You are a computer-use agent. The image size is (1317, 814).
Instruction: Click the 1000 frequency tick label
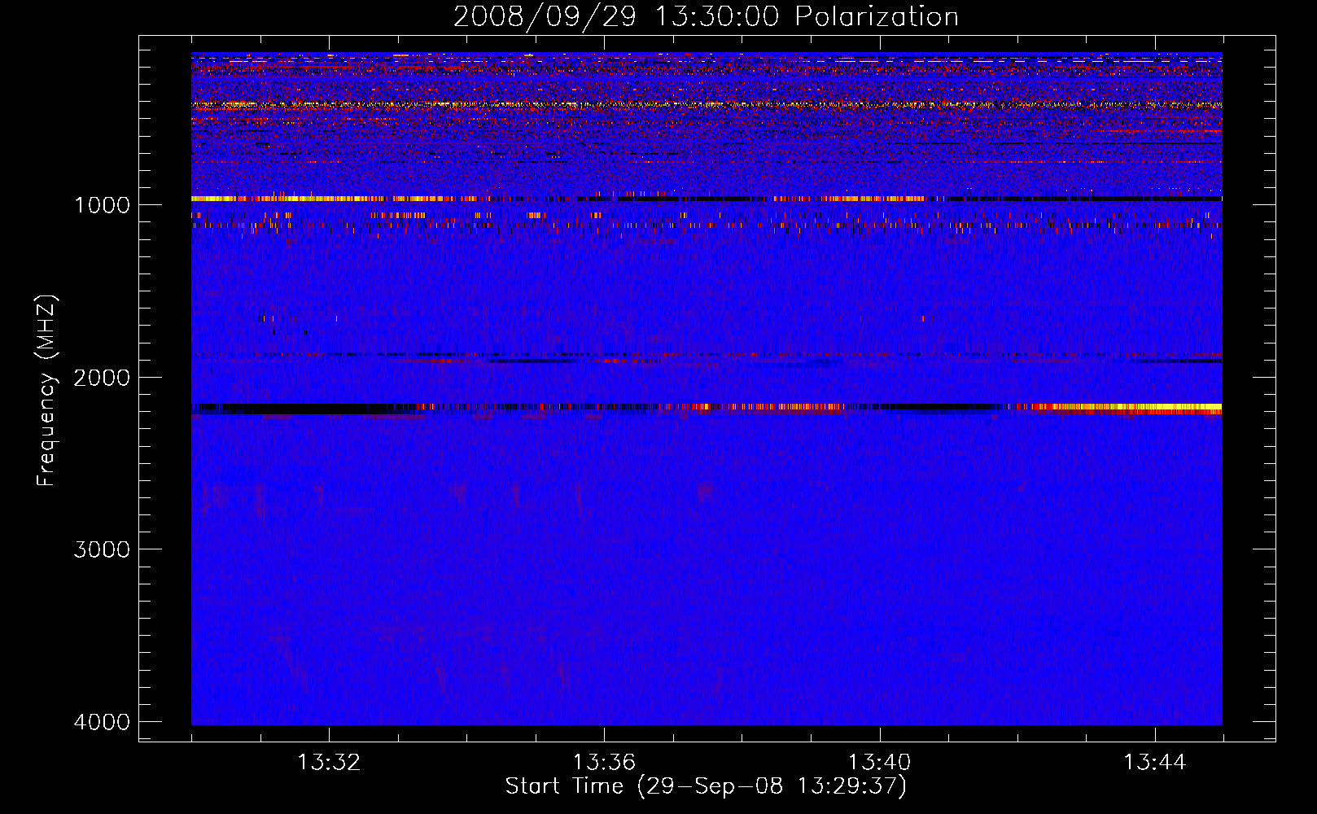[x=103, y=205]
